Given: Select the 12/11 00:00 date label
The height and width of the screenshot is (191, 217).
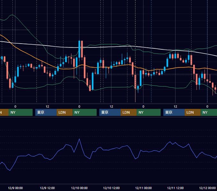Looking at the screenshot, I should [x=143, y=188].
